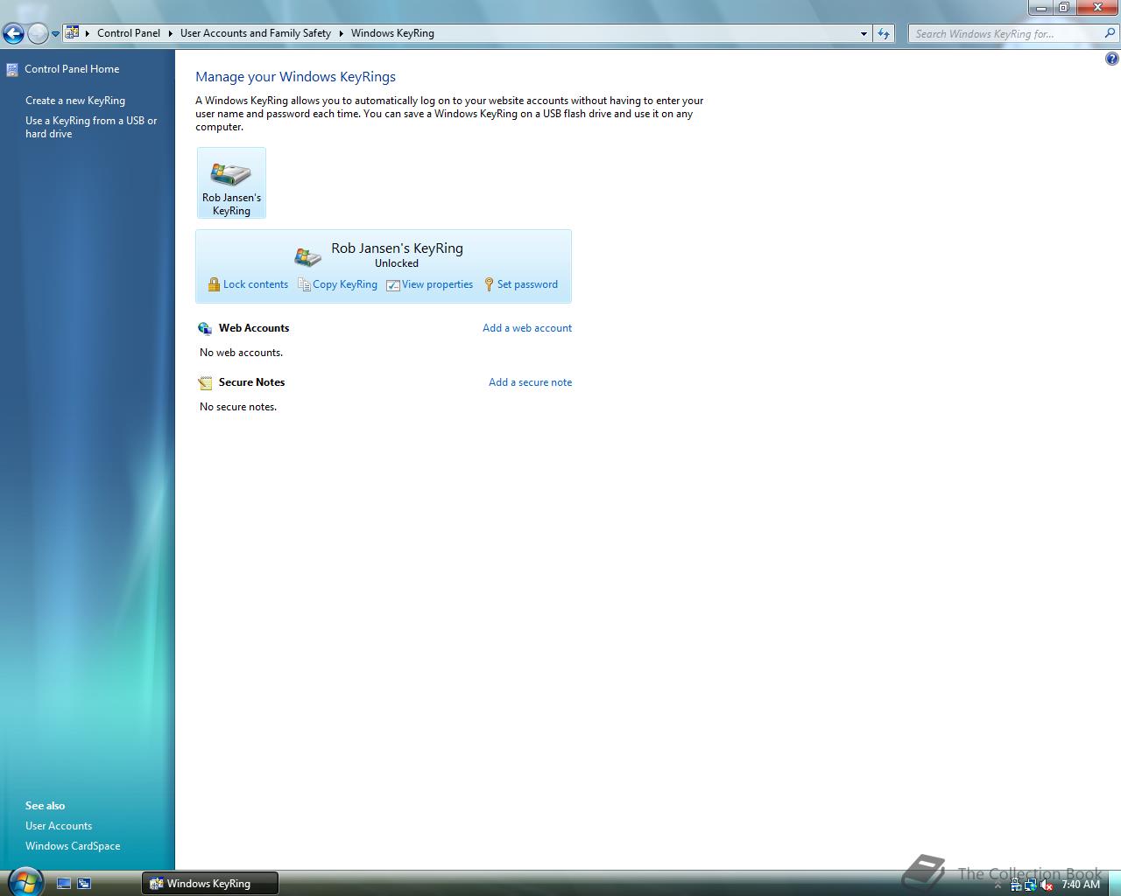Show hidden tray icons chevron
The image size is (1121, 896).
click(x=998, y=885)
